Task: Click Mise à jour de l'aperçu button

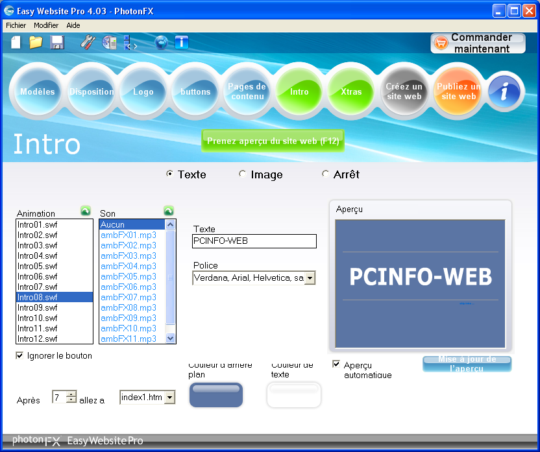Action: [467, 364]
